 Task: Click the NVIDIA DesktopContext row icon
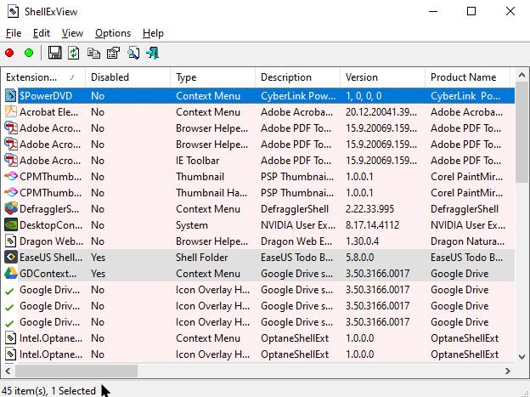(11, 224)
